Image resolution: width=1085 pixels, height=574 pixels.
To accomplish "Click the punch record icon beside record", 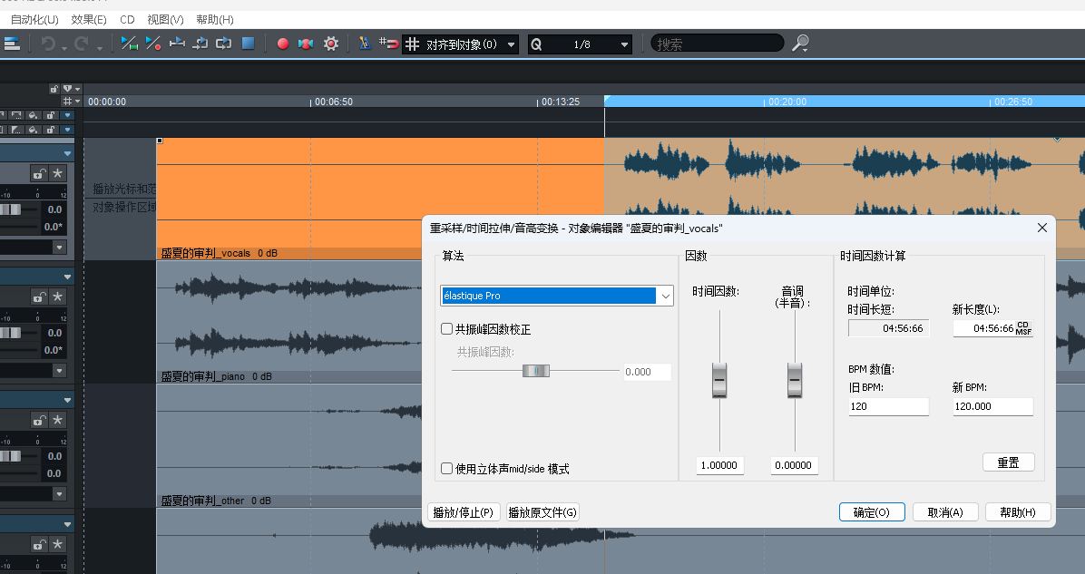I will [x=305, y=44].
